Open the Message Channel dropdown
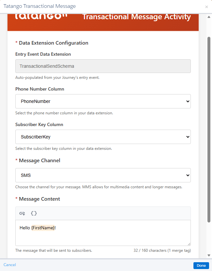 click(x=103, y=175)
